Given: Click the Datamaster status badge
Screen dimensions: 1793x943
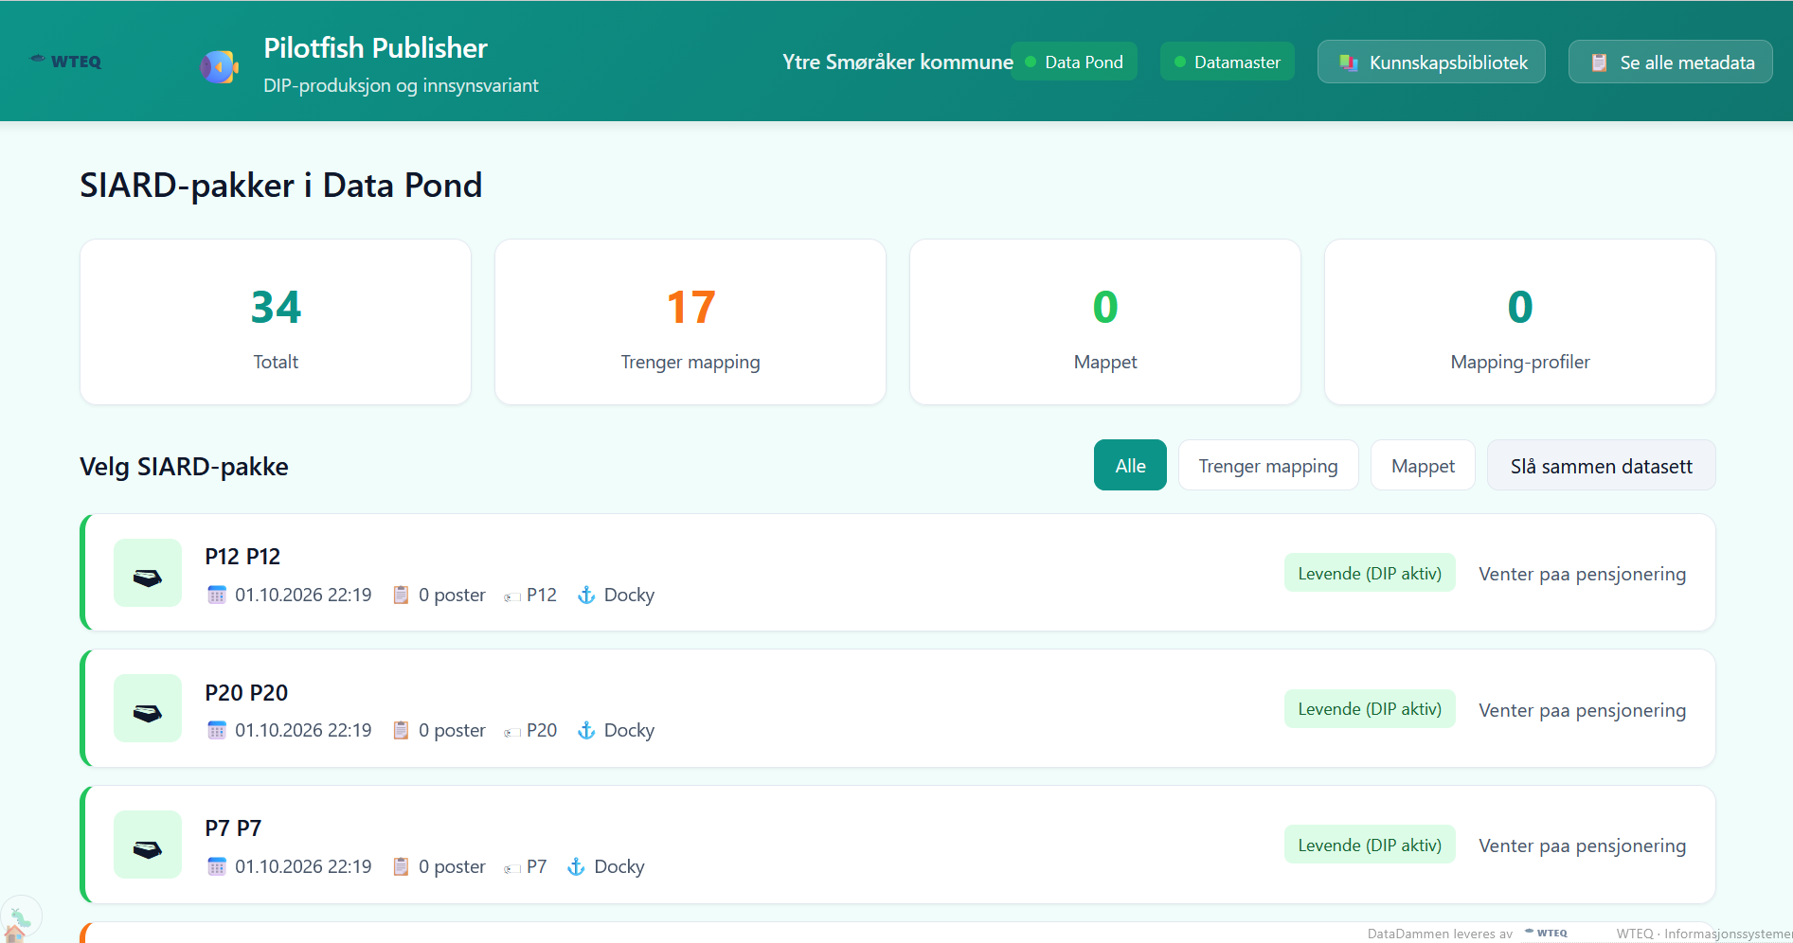Looking at the screenshot, I should pyautogui.click(x=1228, y=62).
